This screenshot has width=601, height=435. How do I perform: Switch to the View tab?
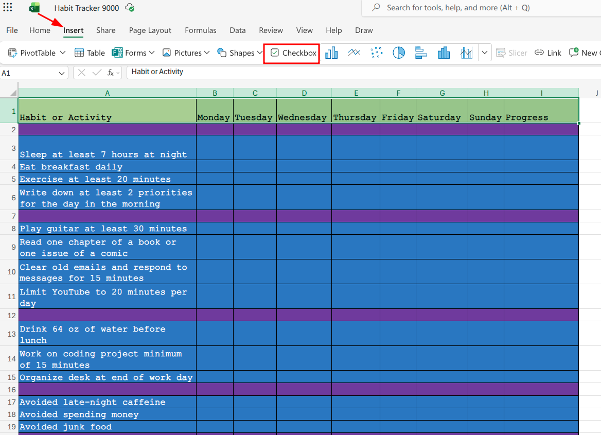point(304,30)
